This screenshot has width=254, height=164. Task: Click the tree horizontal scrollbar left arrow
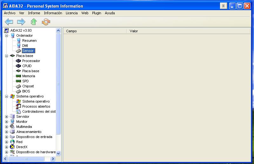click(x=5, y=159)
